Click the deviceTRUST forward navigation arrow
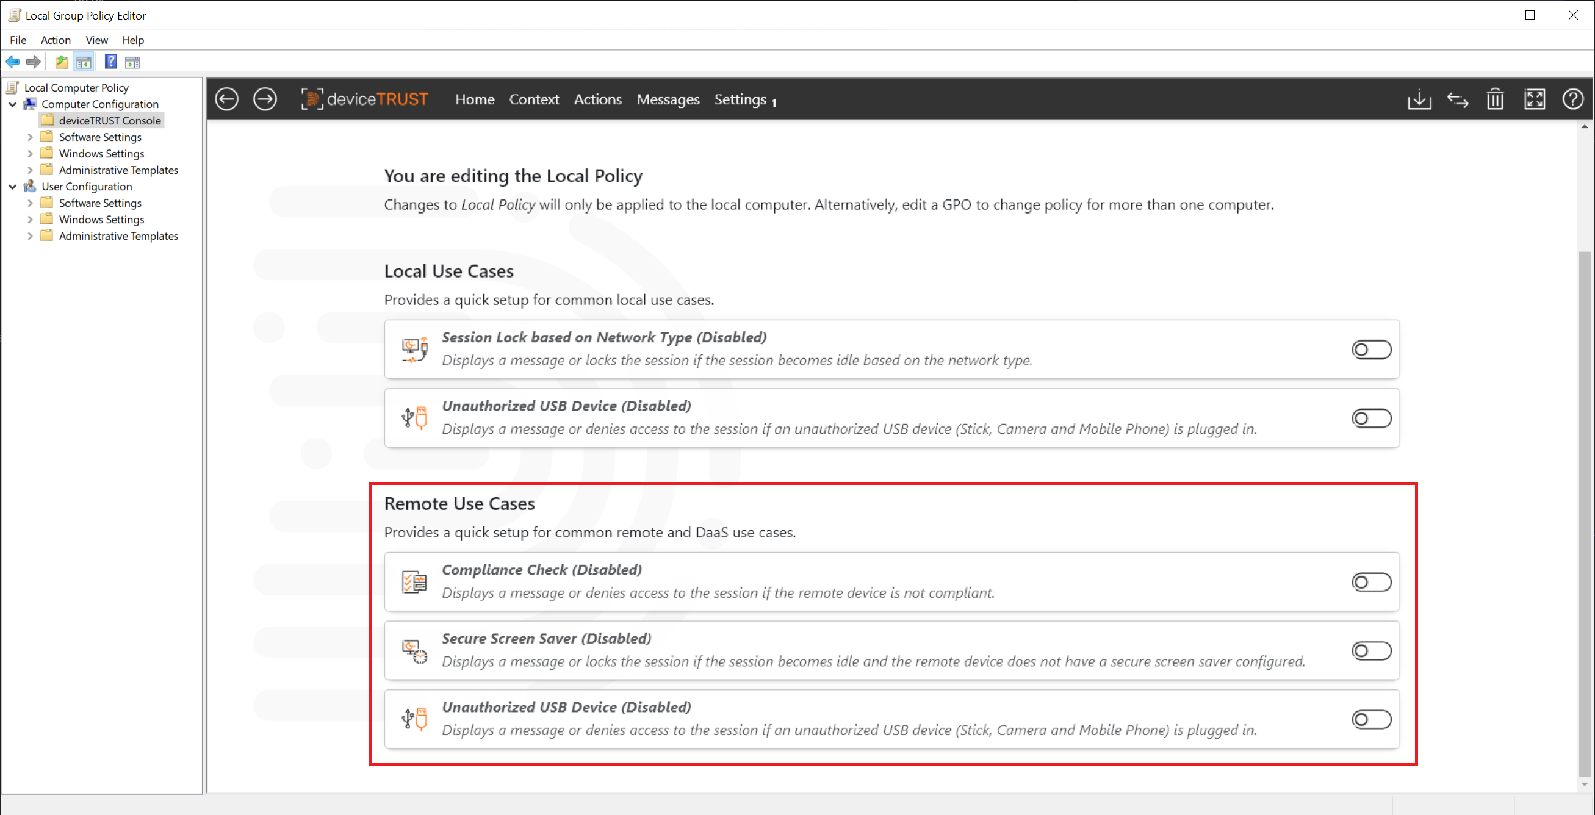Viewport: 1595px width, 815px height. [x=265, y=99]
